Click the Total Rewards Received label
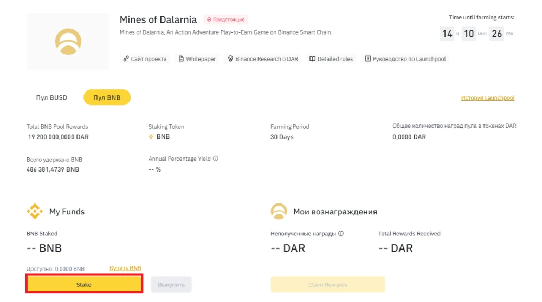Viewport: 542px width, 302px height. (409, 234)
